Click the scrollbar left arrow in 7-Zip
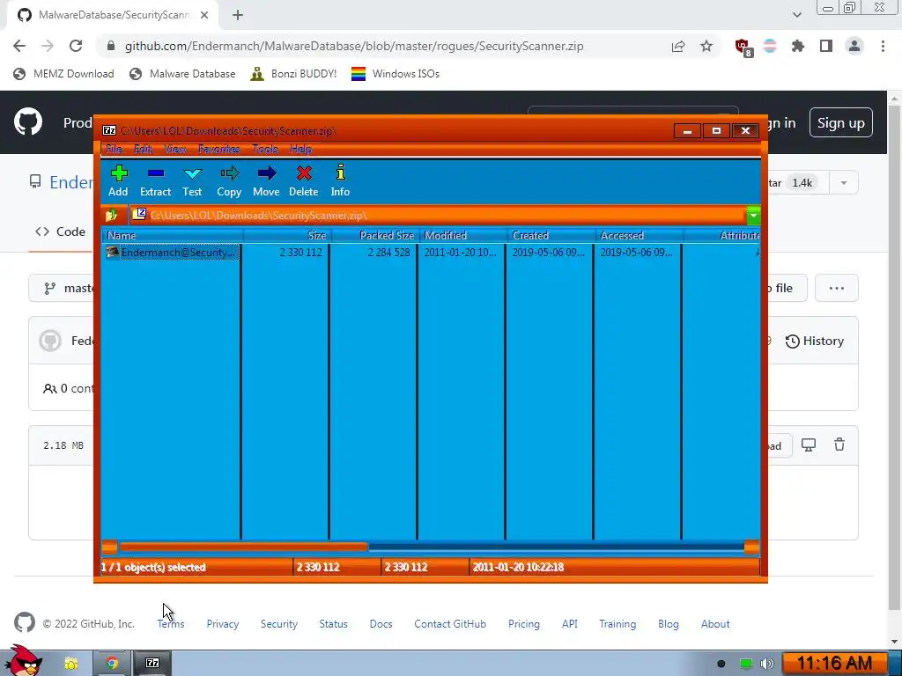Image resolution: width=902 pixels, height=676 pixels. point(109,547)
